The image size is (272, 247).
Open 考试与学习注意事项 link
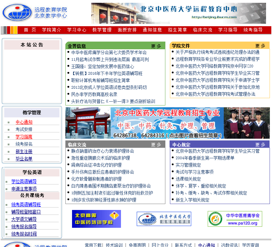pyautogui.click(x=194, y=172)
